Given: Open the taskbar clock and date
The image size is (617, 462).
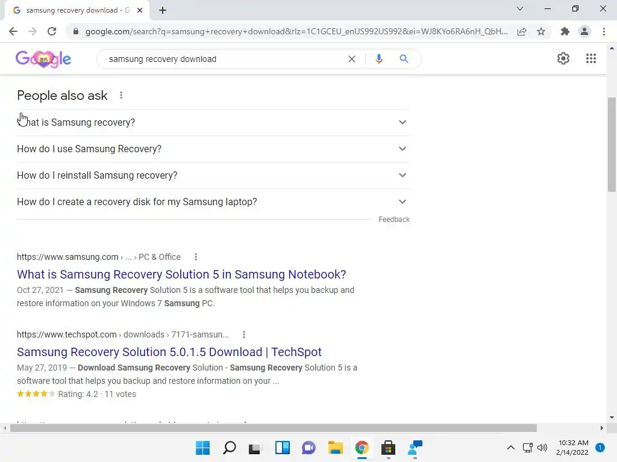Looking at the screenshot, I should click(x=572, y=448).
